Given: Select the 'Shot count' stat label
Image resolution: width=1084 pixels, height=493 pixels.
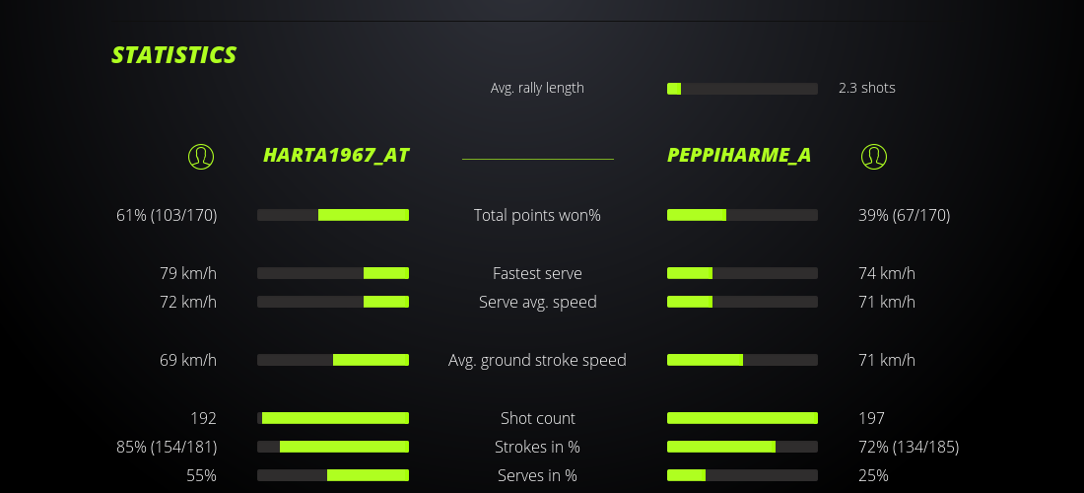Looking at the screenshot, I should (537, 418).
